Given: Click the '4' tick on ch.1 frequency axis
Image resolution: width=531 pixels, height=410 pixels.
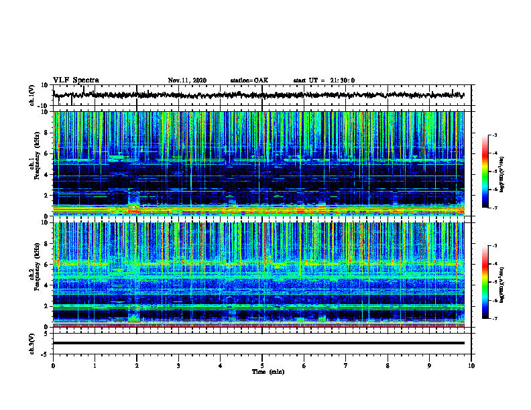Looking at the screenshot, I should [46, 175].
